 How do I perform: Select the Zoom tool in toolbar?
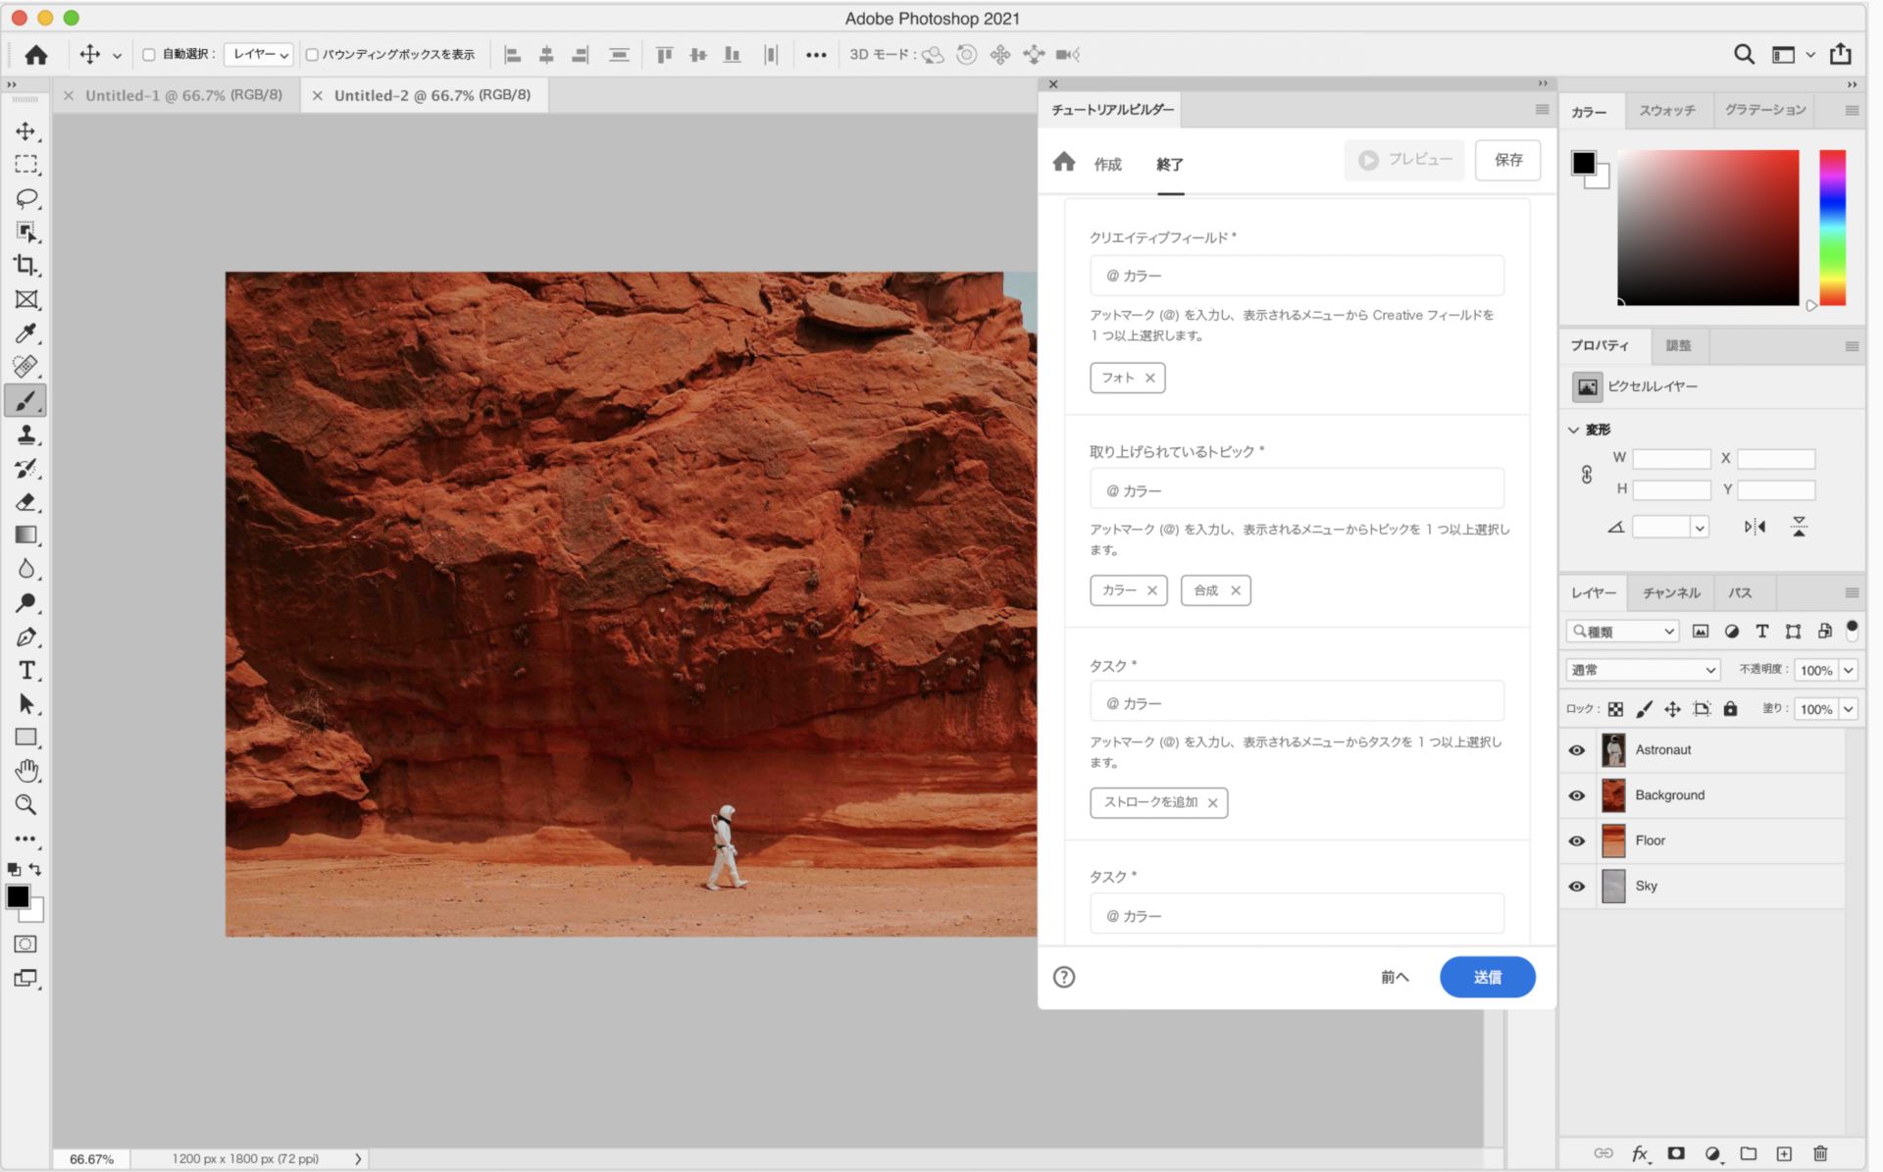point(26,805)
